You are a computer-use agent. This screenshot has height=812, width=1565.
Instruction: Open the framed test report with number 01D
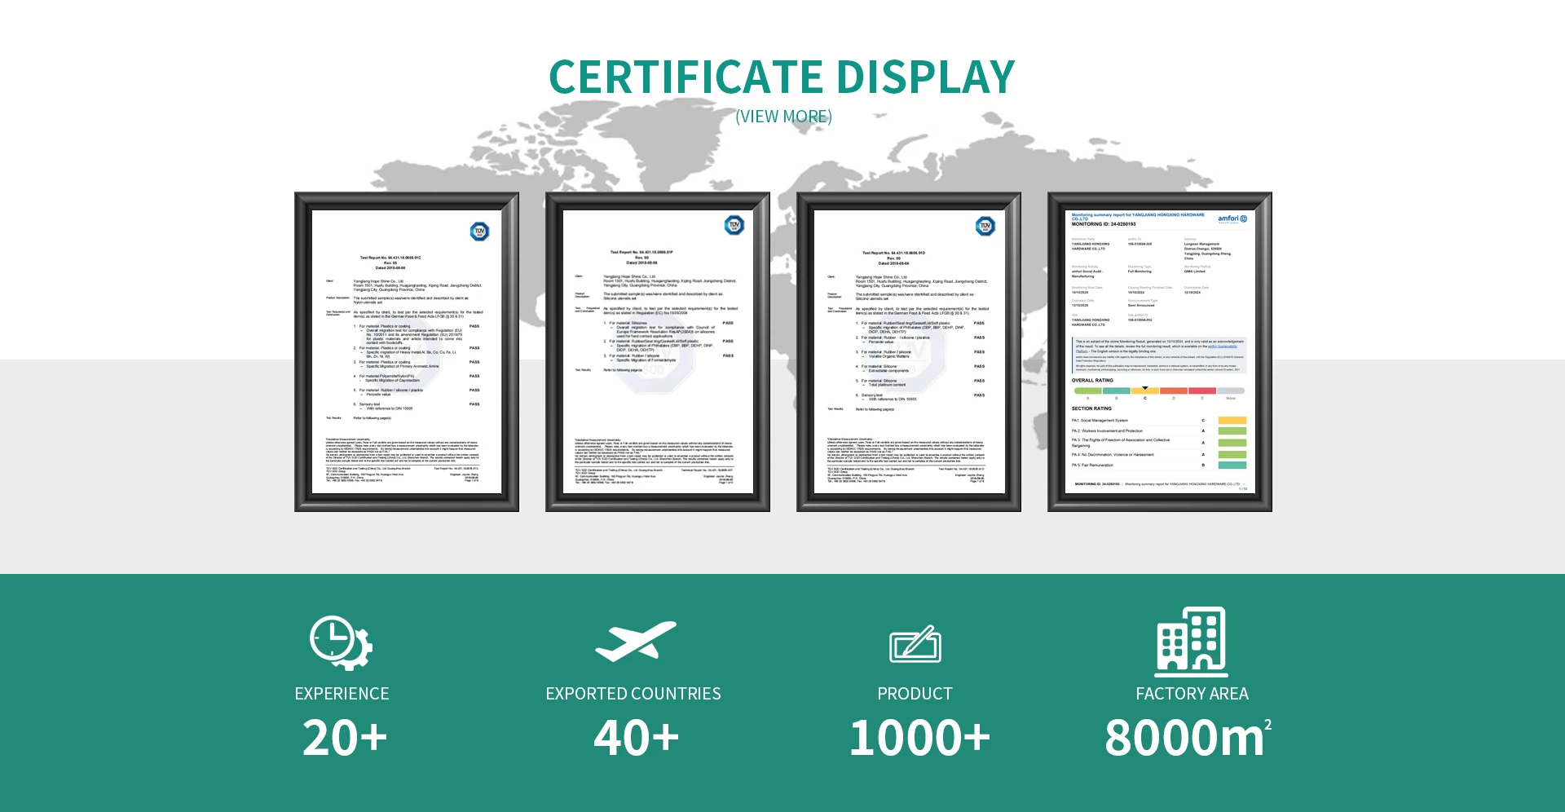[x=908, y=351]
